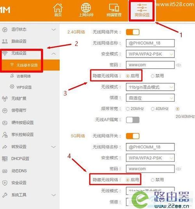Click the 访客网络 icon

(x=12, y=76)
